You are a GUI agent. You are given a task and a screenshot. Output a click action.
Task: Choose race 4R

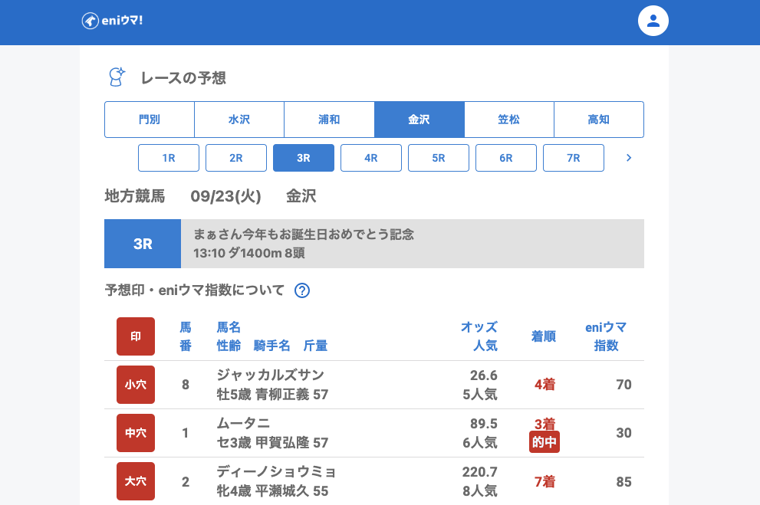pyautogui.click(x=371, y=158)
